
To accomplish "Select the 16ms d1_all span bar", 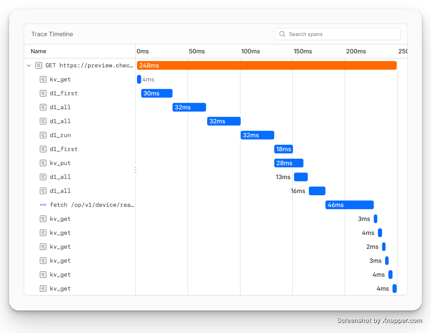I will [317, 191].
